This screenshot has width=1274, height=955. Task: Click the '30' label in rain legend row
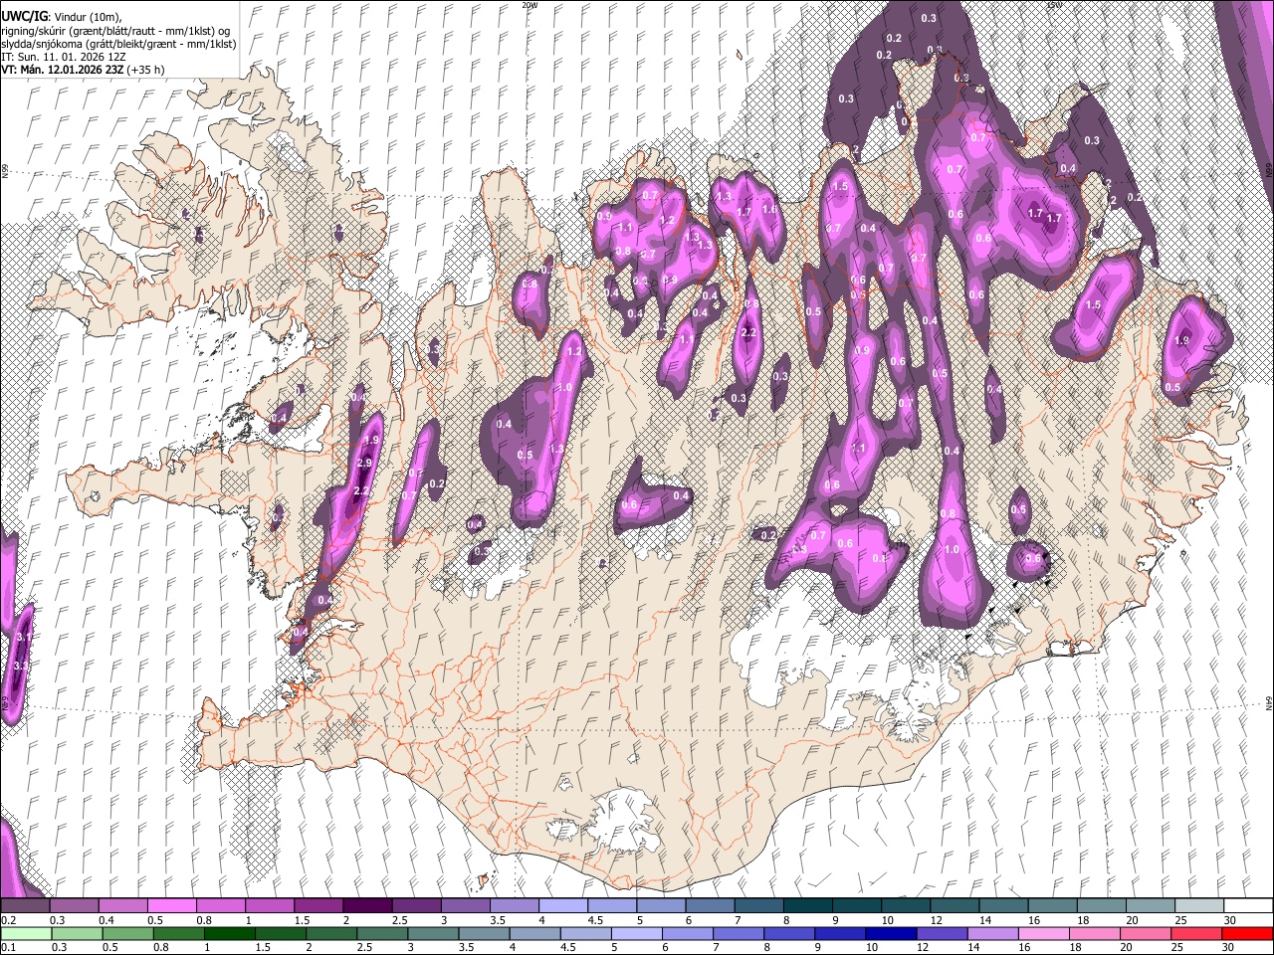pyautogui.click(x=1230, y=947)
